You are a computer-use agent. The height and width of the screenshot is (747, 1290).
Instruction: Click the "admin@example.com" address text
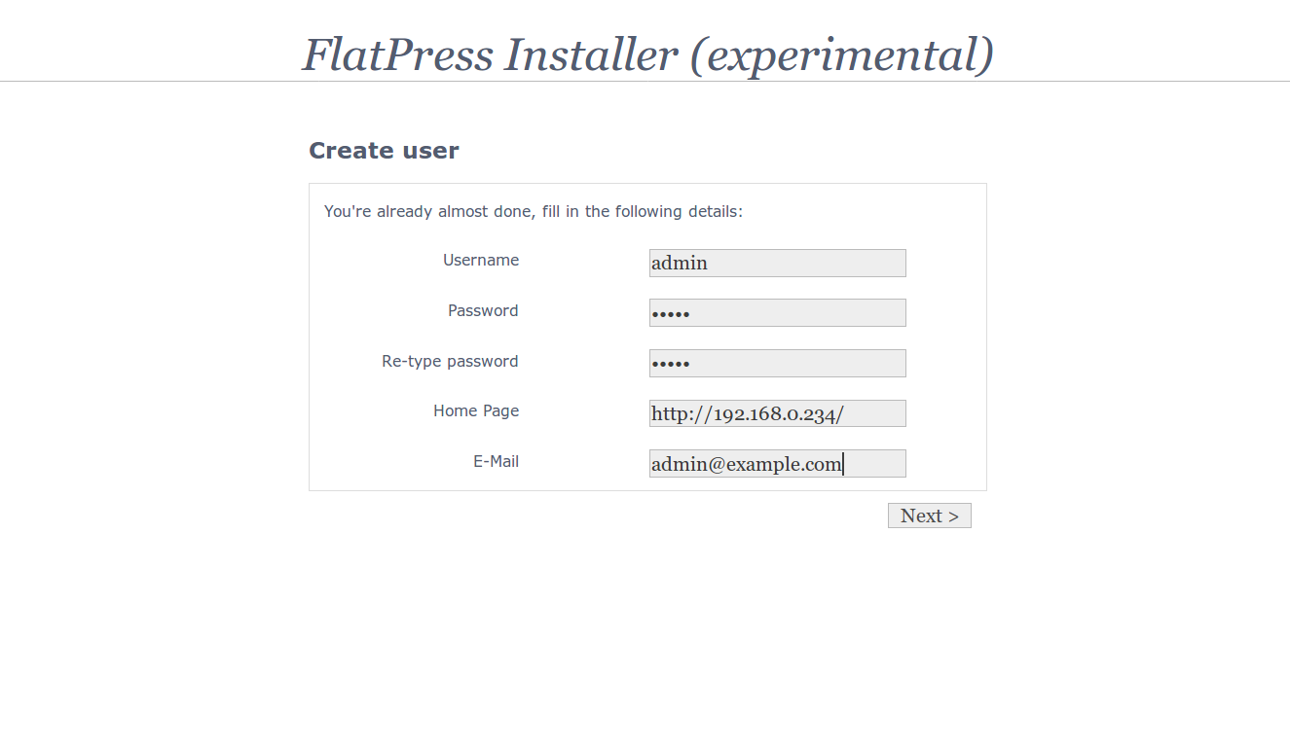coord(746,464)
